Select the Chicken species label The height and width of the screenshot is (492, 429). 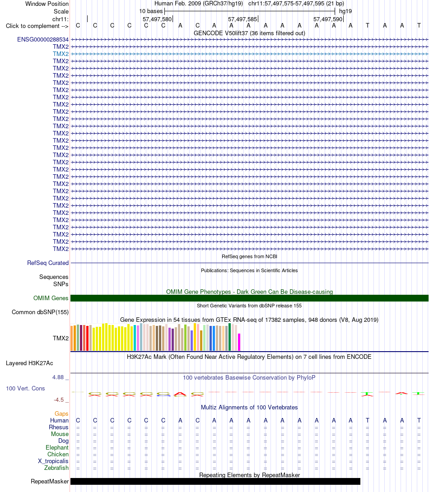click(58, 455)
